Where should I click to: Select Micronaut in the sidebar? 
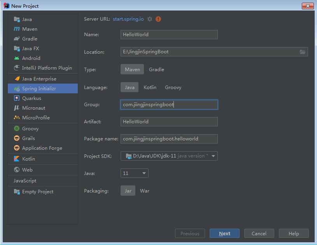coord(43,108)
